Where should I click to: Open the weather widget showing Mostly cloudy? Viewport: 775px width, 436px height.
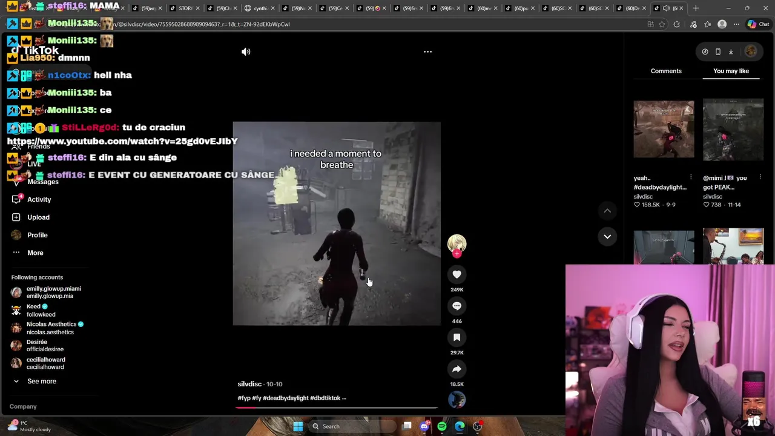point(29,426)
